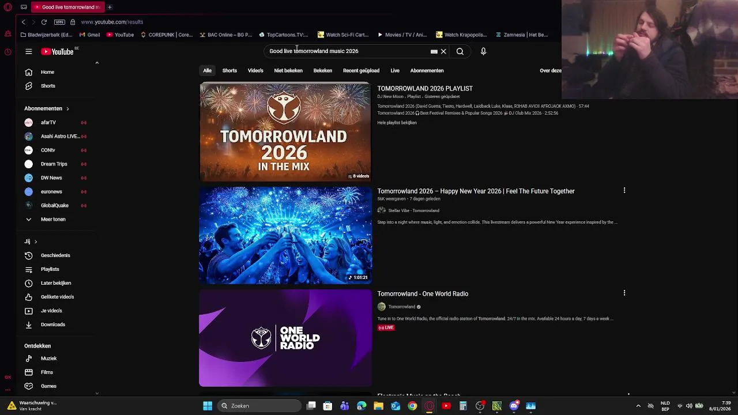Reload the current YouTube page
Viewport: 738px width, 415px height.
pyautogui.click(x=44, y=22)
